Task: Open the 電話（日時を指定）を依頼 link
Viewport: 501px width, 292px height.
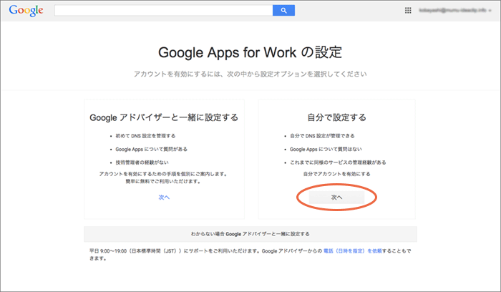Action: tap(353, 250)
